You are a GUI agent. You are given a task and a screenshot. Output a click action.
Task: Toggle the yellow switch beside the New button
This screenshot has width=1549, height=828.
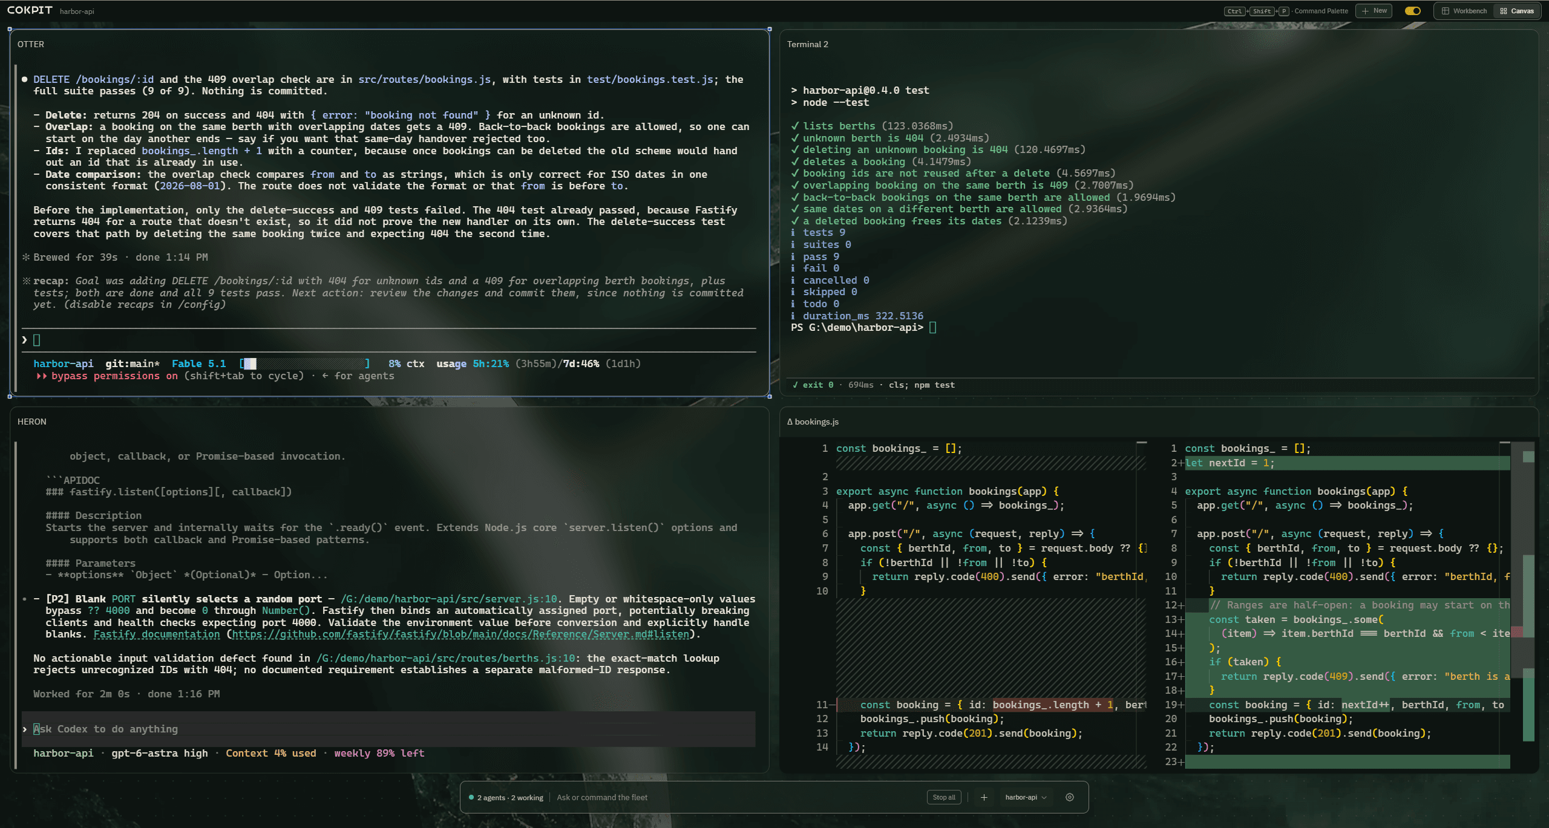click(1412, 11)
